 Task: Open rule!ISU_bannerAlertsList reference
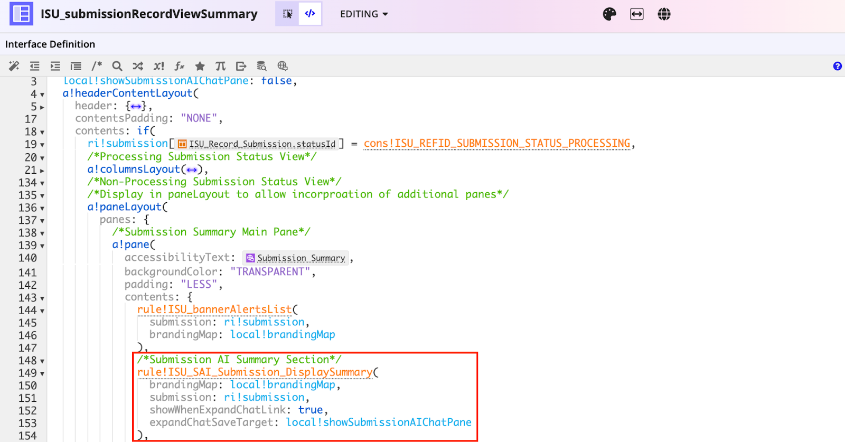click(214, 309)
